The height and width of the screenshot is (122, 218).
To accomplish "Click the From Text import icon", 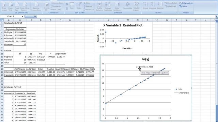I will coord(17,6).
